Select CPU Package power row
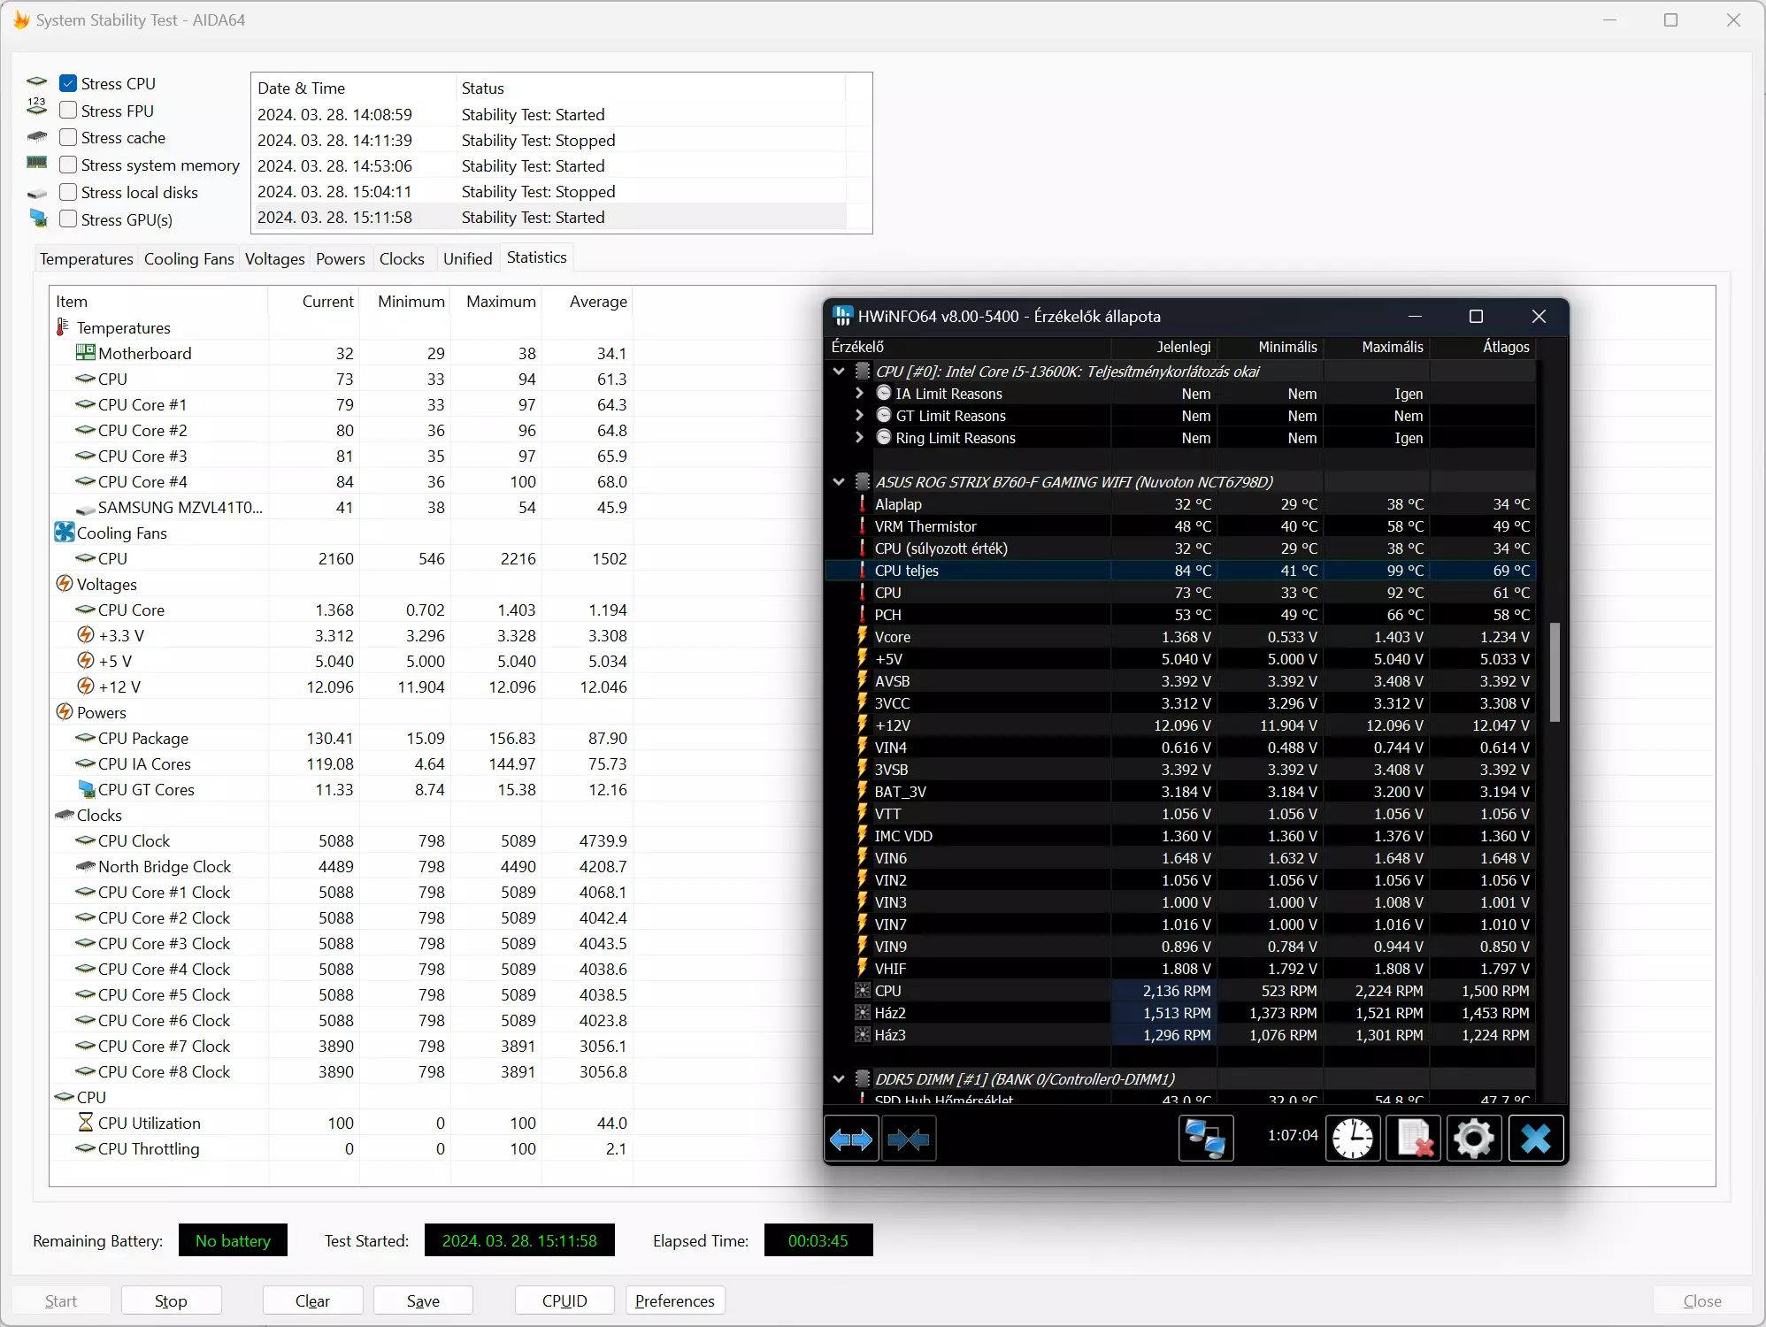The height and width of the screenshot is (1327, 1766). point(342,738)
